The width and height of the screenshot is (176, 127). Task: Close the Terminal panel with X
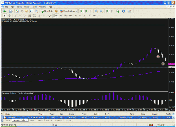point(2,113)
